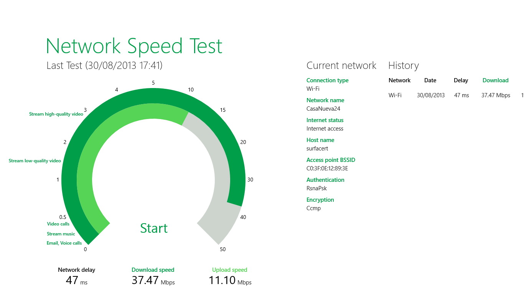Click the Date column header in History
524x294 pixels.
coord(430,80)
